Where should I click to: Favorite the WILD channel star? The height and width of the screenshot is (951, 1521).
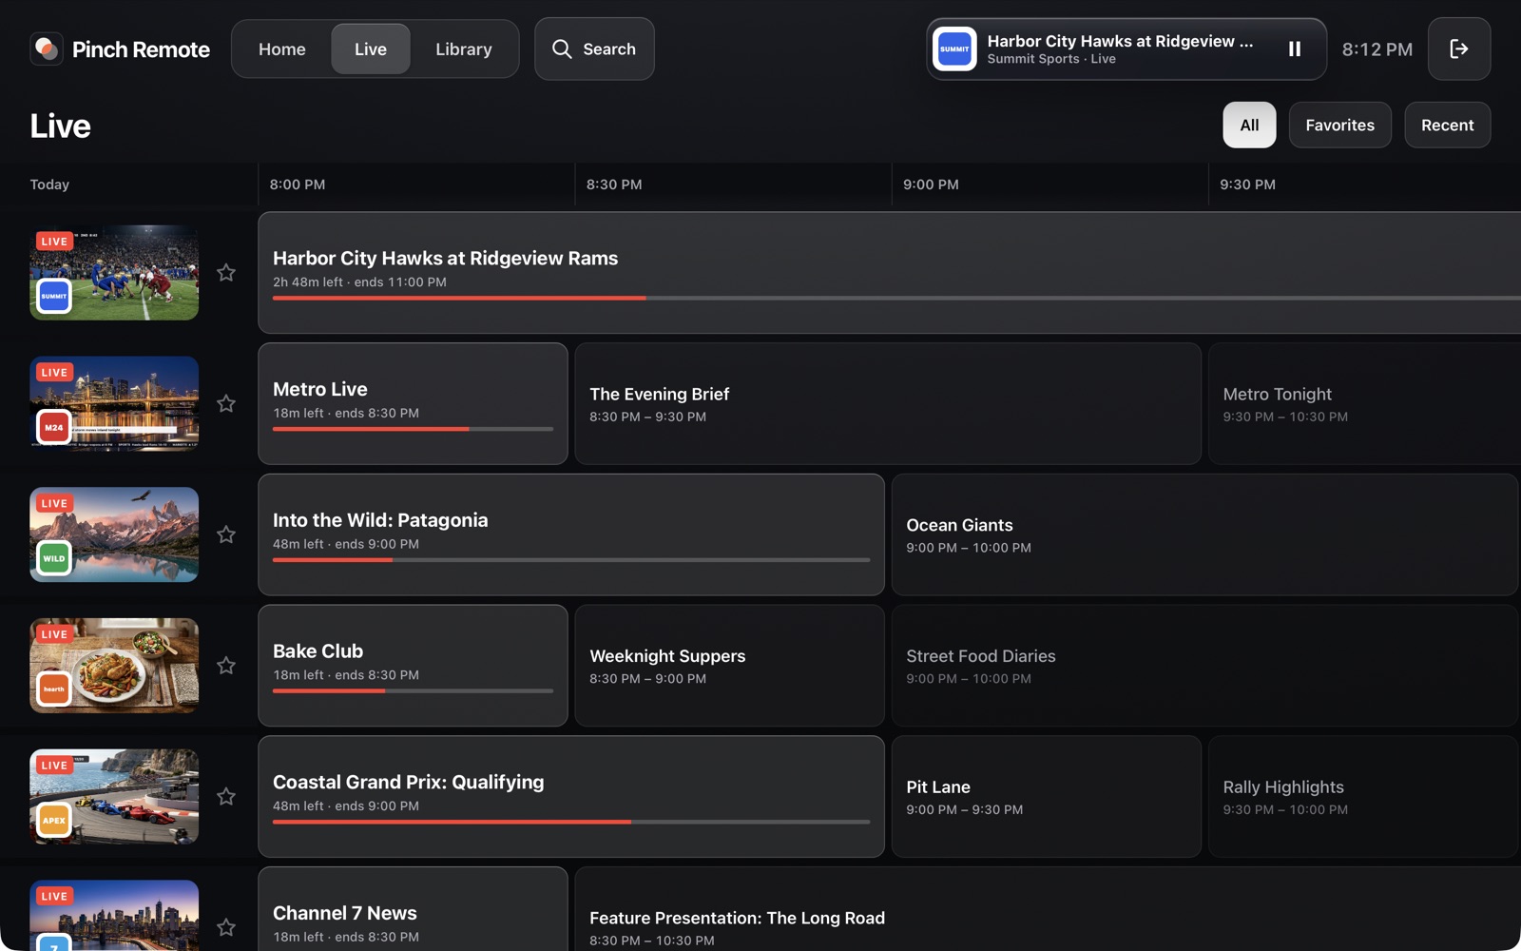click(x=226, y=534)
